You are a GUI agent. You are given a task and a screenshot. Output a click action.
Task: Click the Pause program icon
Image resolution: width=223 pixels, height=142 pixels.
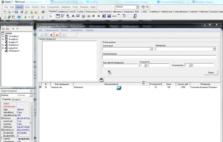click(x=33, y=17)
